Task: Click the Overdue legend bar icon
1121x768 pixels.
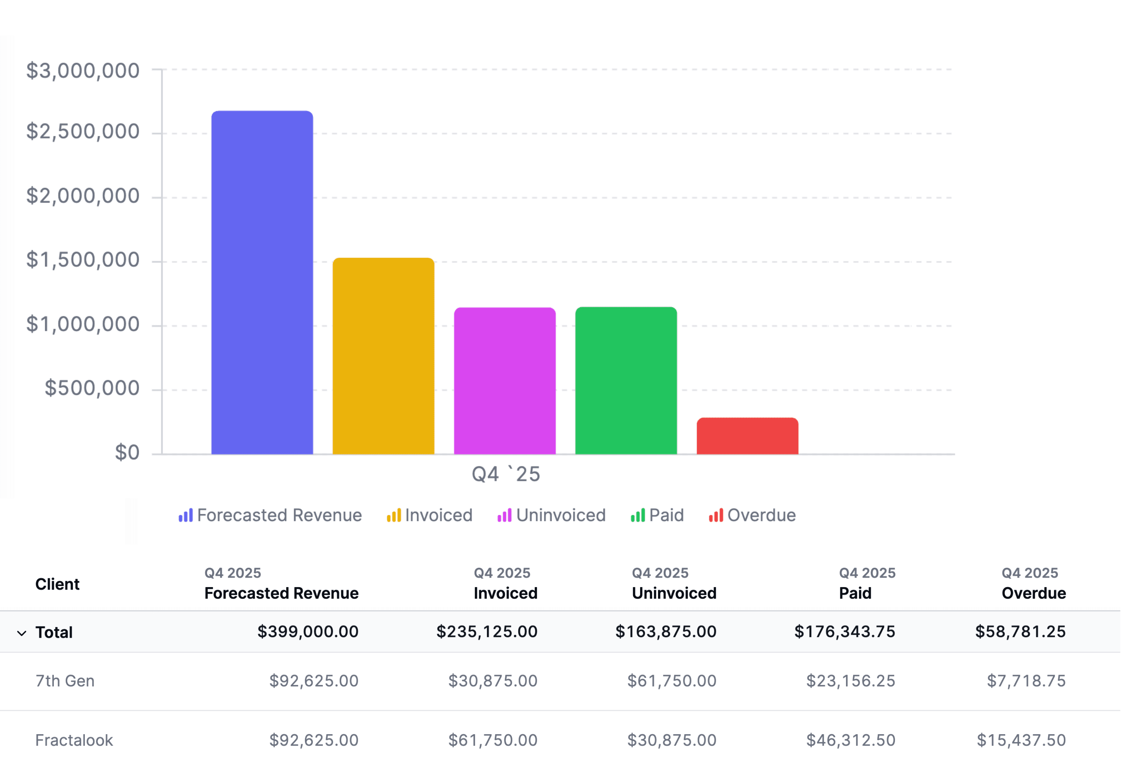Action: 716,515
